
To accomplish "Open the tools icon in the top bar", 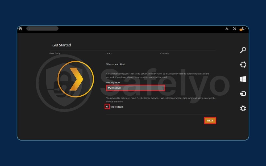I will (235, 28).
